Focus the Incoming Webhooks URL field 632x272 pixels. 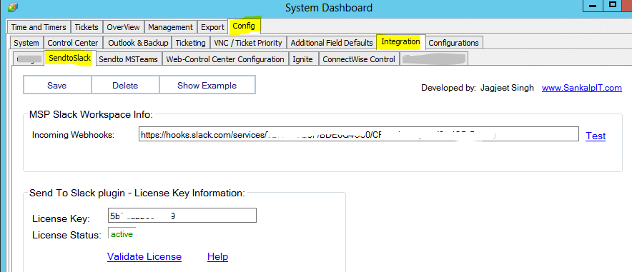coord(359,135)
